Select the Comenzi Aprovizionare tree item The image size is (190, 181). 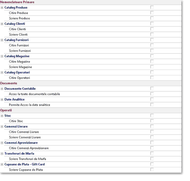click(x=21, y=143)
